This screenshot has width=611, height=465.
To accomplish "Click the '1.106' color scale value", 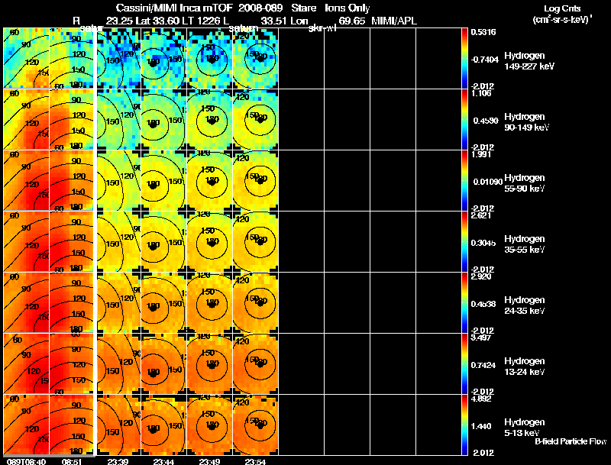I will point(481,93).
